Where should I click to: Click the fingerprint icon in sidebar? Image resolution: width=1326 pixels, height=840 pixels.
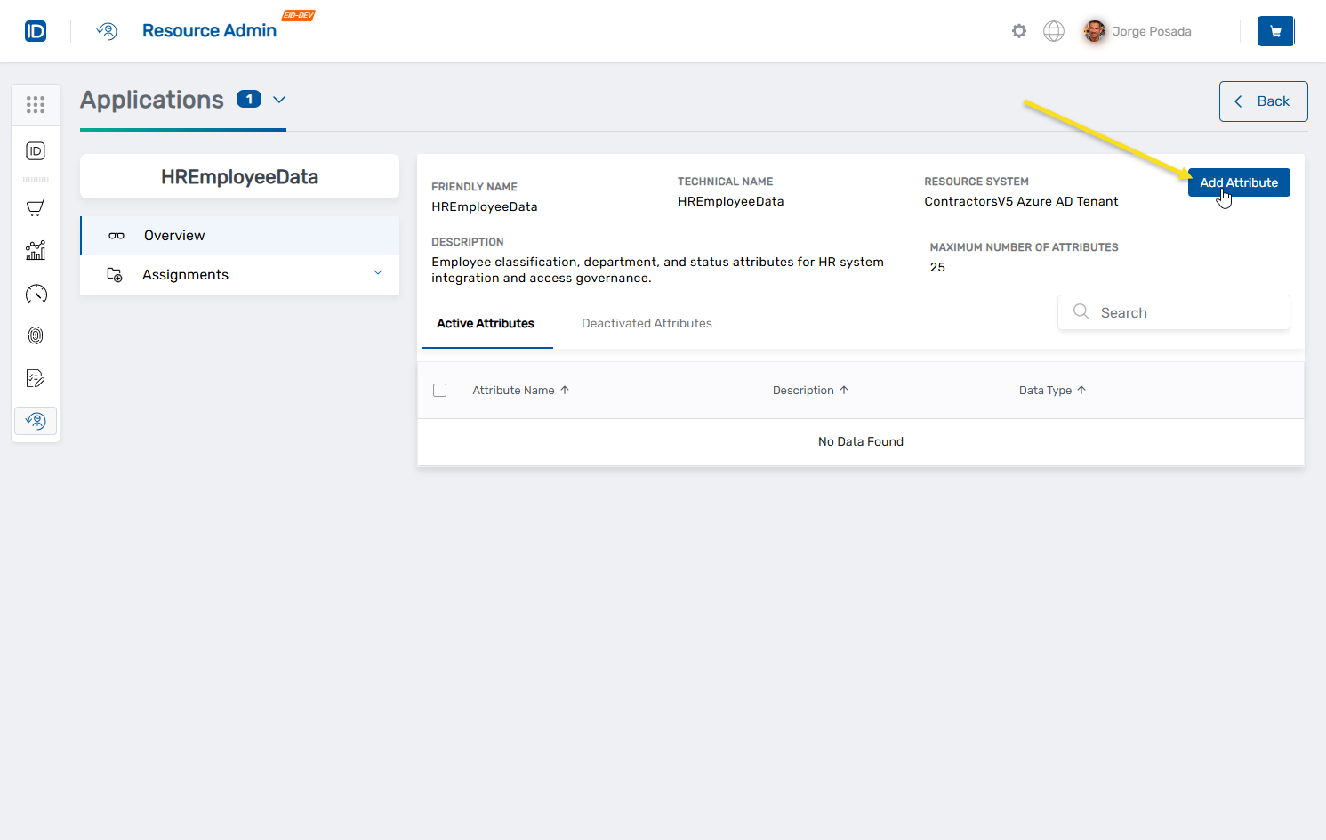pos(36,335)
